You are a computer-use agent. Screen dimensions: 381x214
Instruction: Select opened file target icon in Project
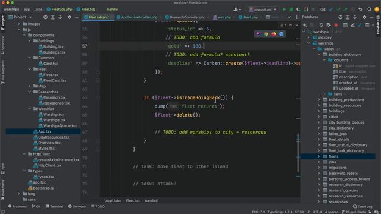[x=45, y=17]
